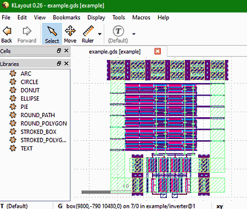Select the ROUND_POLYGON library cell

coord(43,123)
